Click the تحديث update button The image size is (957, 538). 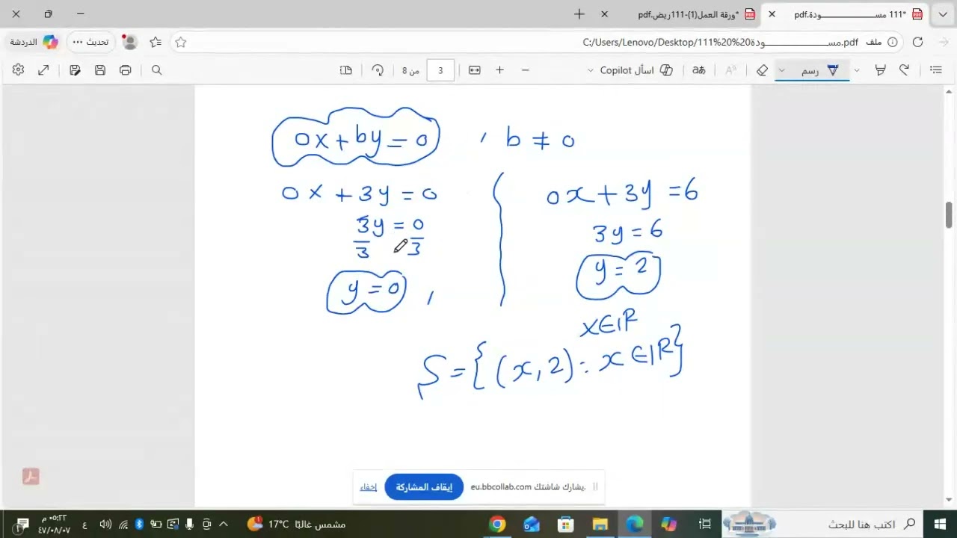(x=91, y=42)
